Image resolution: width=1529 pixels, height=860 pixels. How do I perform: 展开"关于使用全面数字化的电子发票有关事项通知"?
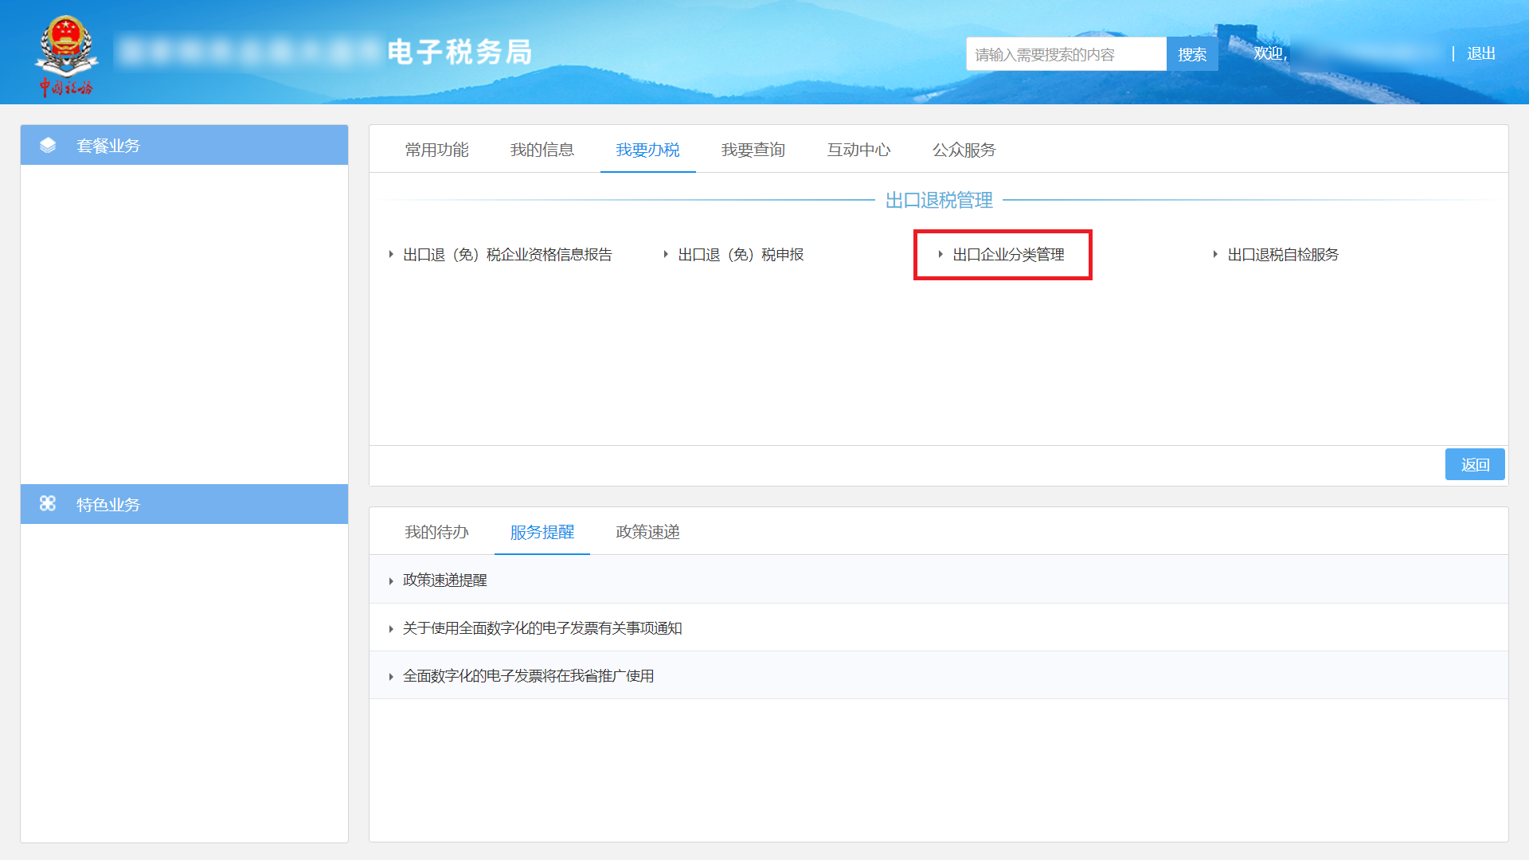click(x=544, y=627)
